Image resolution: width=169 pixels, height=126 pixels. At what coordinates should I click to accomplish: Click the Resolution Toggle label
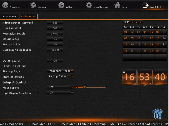tap(14, 33)
